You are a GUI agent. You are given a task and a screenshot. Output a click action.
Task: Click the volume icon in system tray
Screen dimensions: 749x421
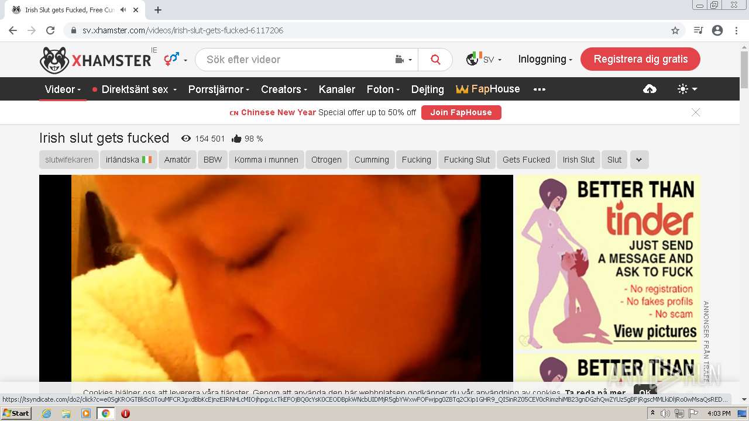click(x=665, y=413)
